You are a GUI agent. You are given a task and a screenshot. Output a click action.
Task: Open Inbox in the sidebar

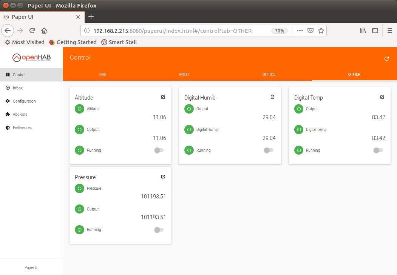[31, 88]
